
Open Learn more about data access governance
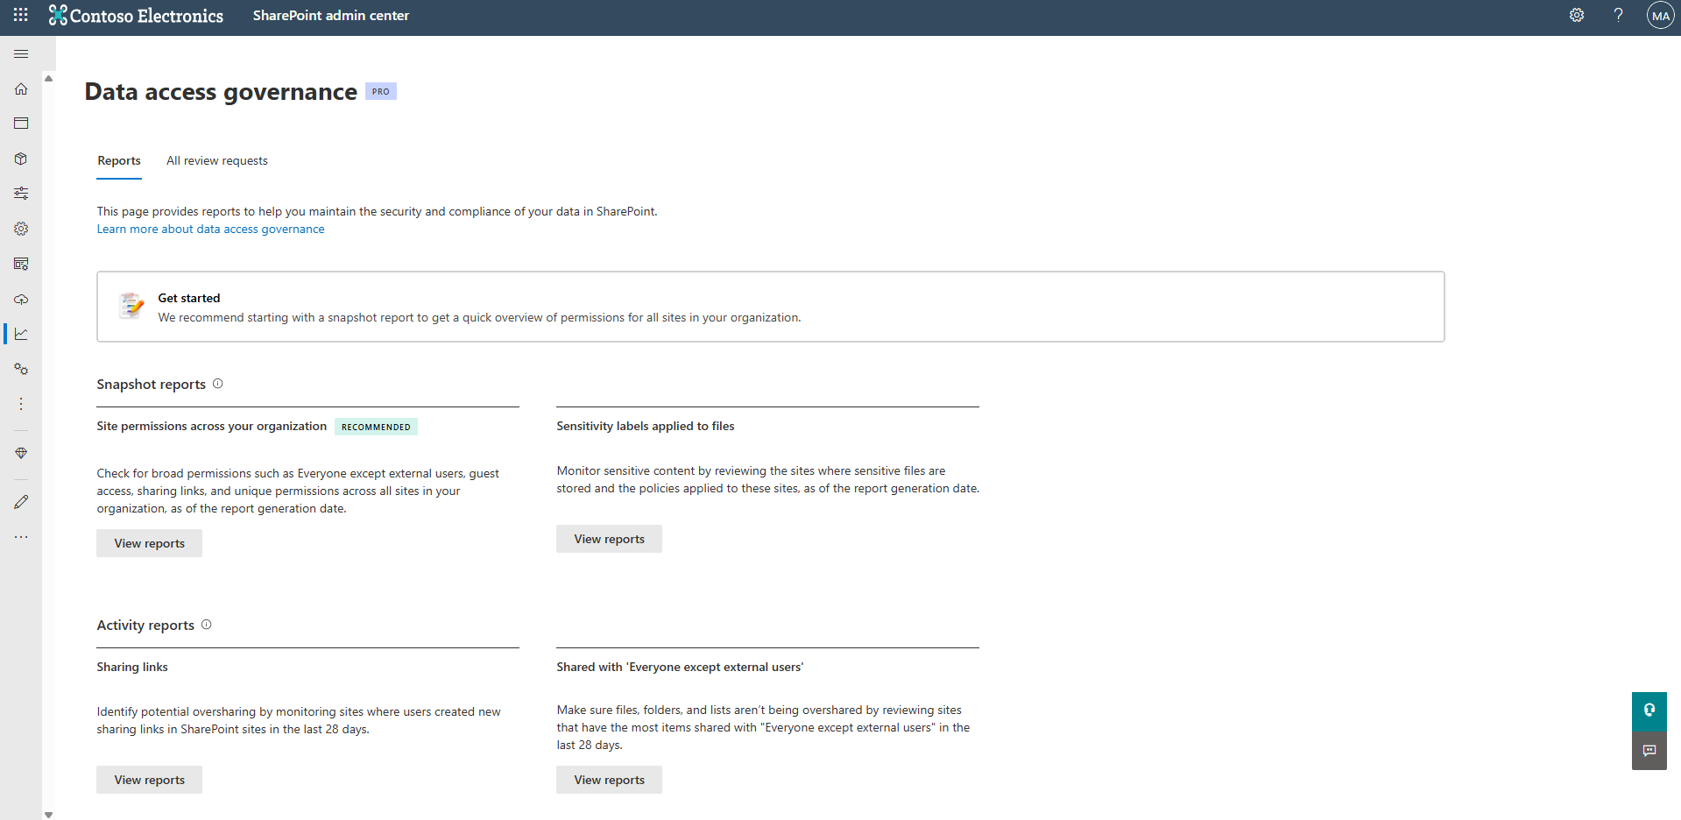210,229
